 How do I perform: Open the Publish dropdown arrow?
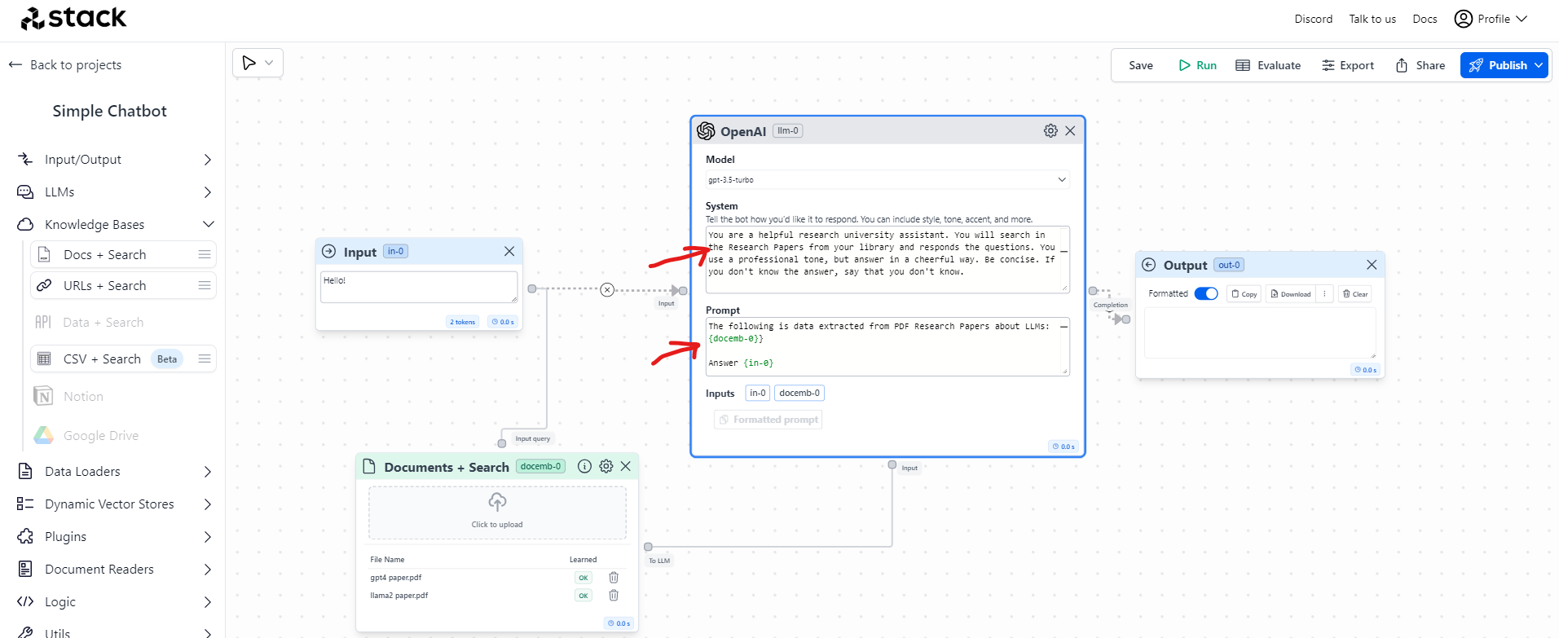click(x=1539, y=65)
